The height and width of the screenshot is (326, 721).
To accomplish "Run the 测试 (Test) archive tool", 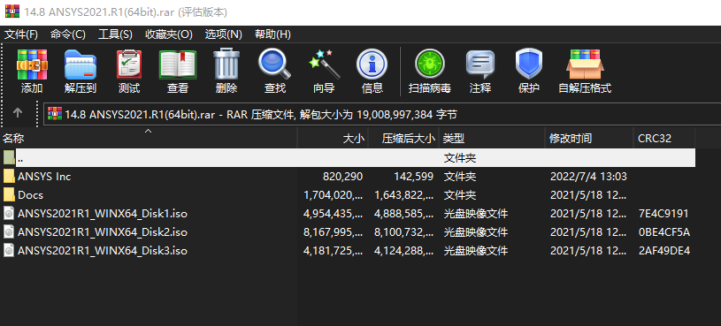I will 129,65.
